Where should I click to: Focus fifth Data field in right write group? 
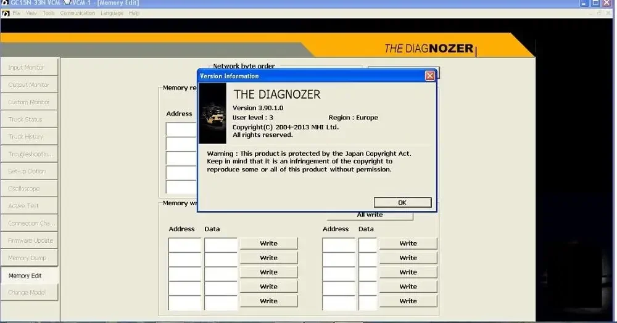click(368, 303)
